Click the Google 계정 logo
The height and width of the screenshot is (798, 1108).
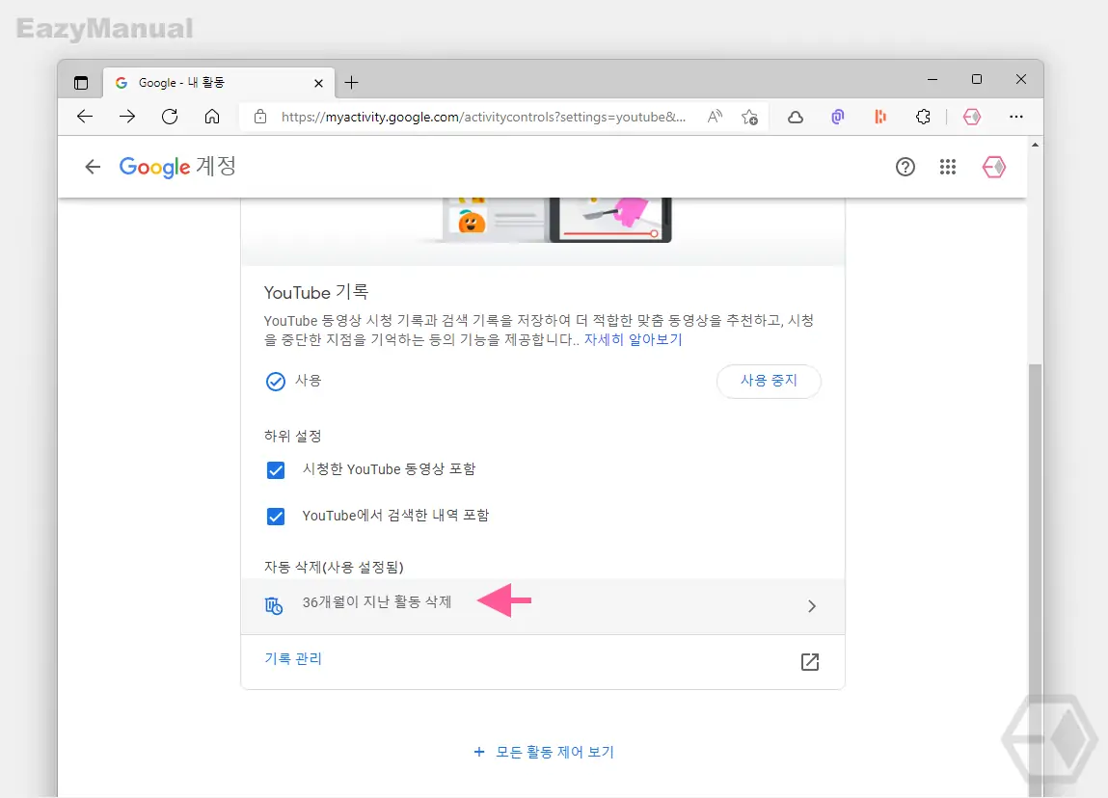[x=177, y=167]
